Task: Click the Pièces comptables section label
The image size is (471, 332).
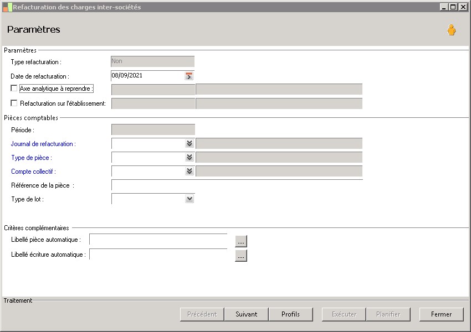Action: click(31, 118)
